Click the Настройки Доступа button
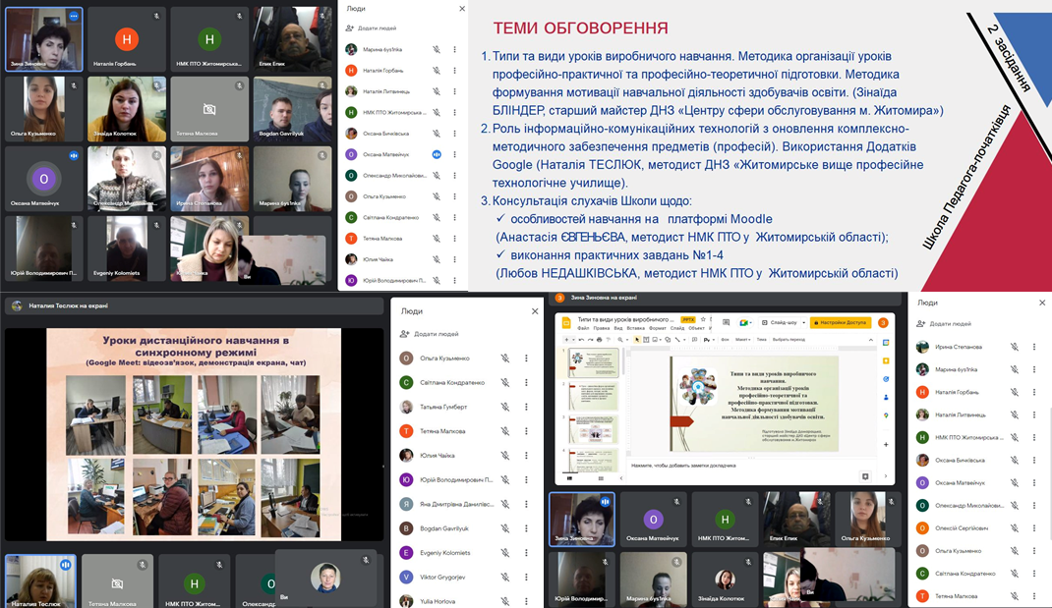The image size is (1052, 608). 843,322
